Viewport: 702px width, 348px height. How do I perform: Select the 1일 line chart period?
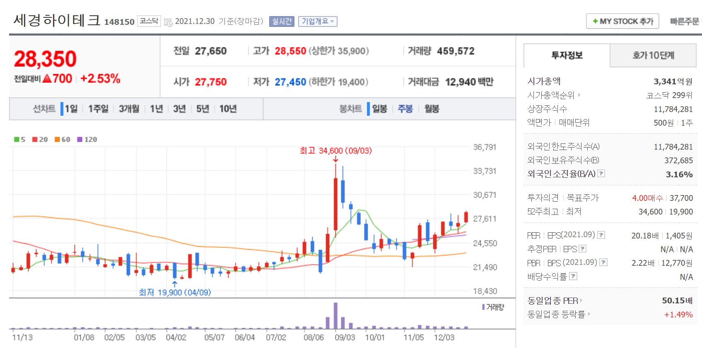coord(71,109)
